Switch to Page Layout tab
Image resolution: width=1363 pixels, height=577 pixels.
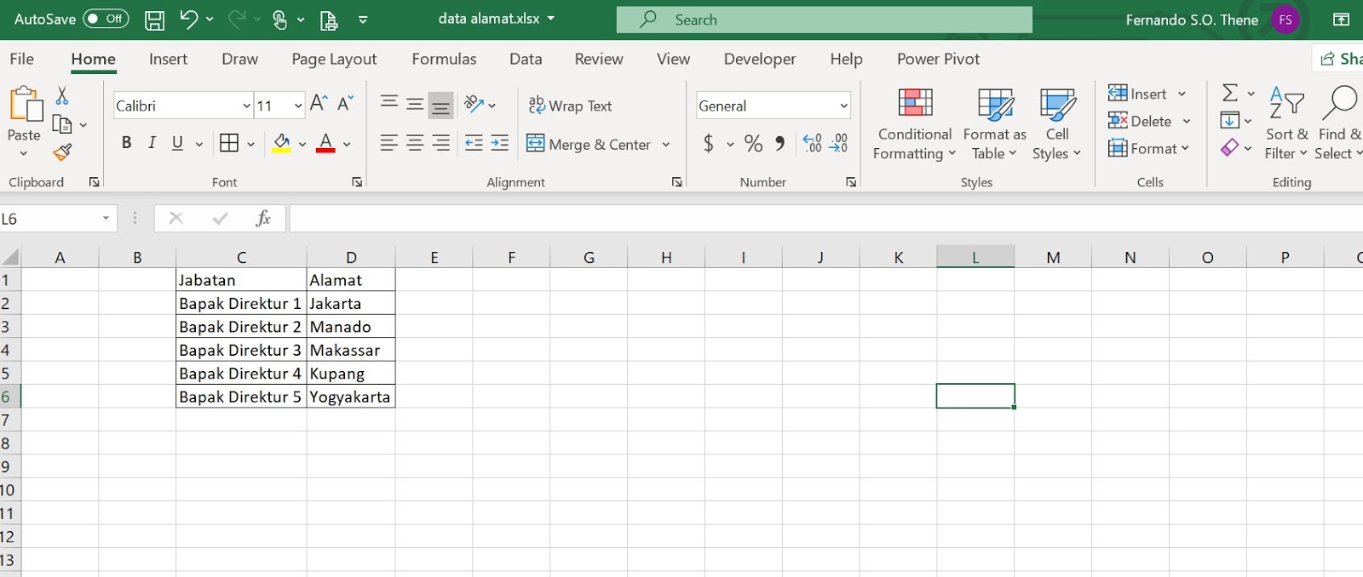click(334, 59)
